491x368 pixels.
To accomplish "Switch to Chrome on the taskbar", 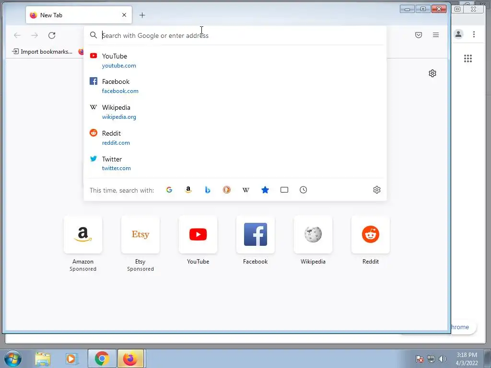I will point(102,358).
